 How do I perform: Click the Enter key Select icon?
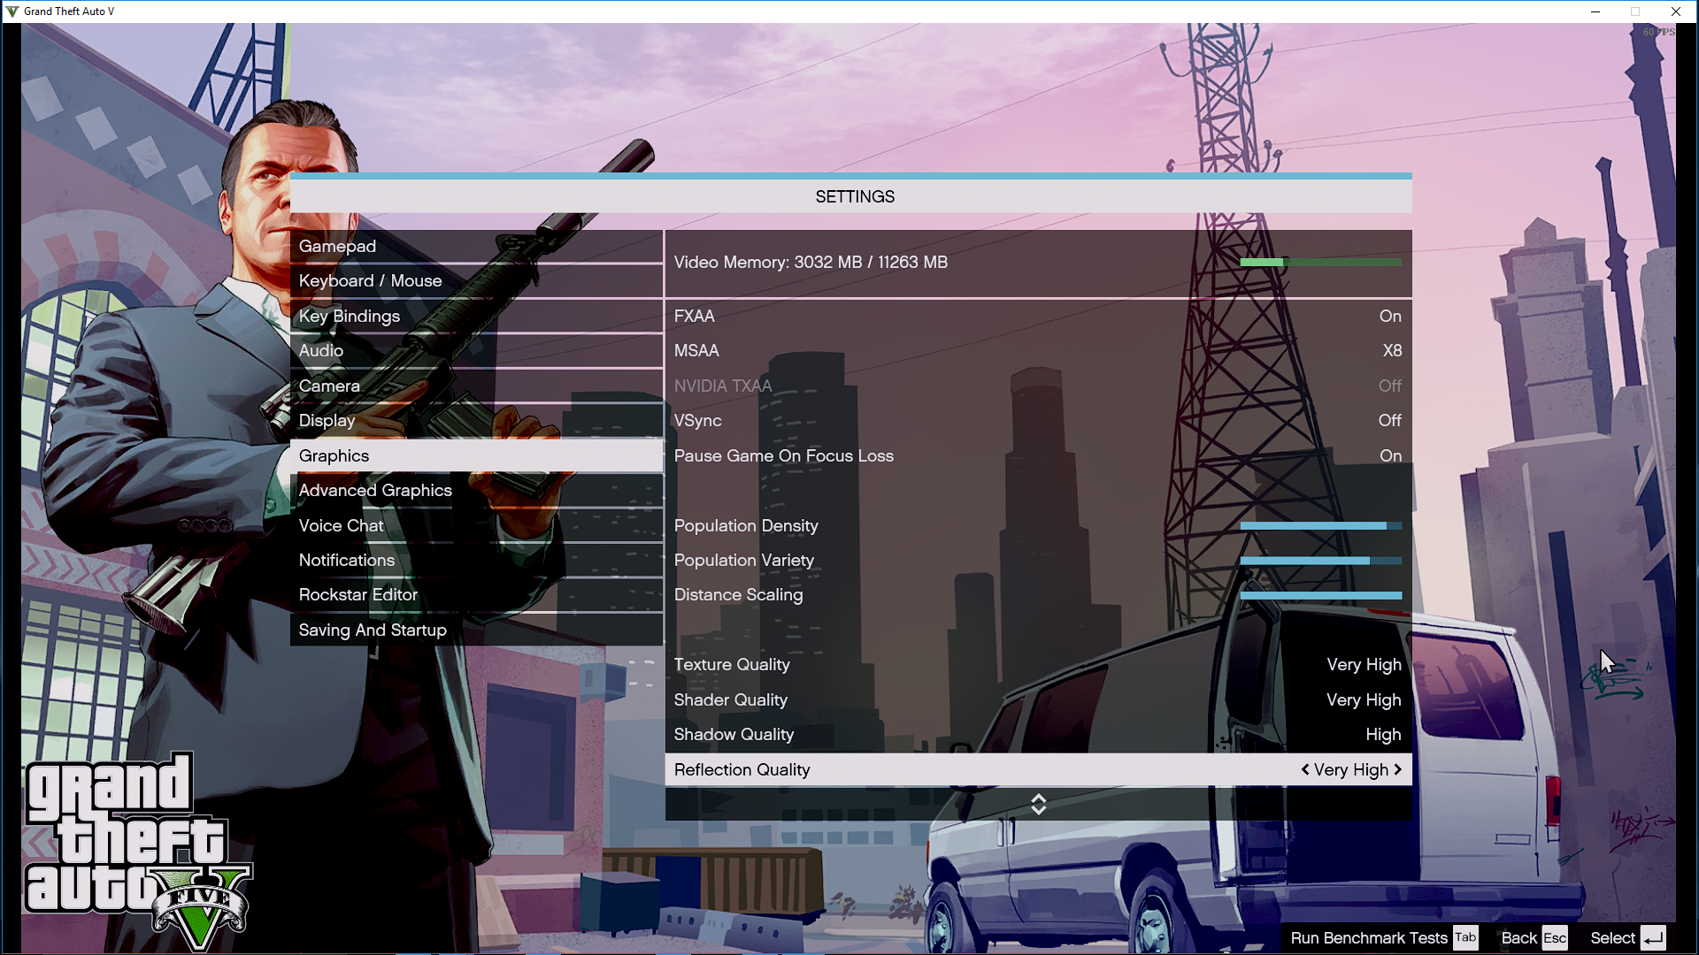pos(1653,938)
